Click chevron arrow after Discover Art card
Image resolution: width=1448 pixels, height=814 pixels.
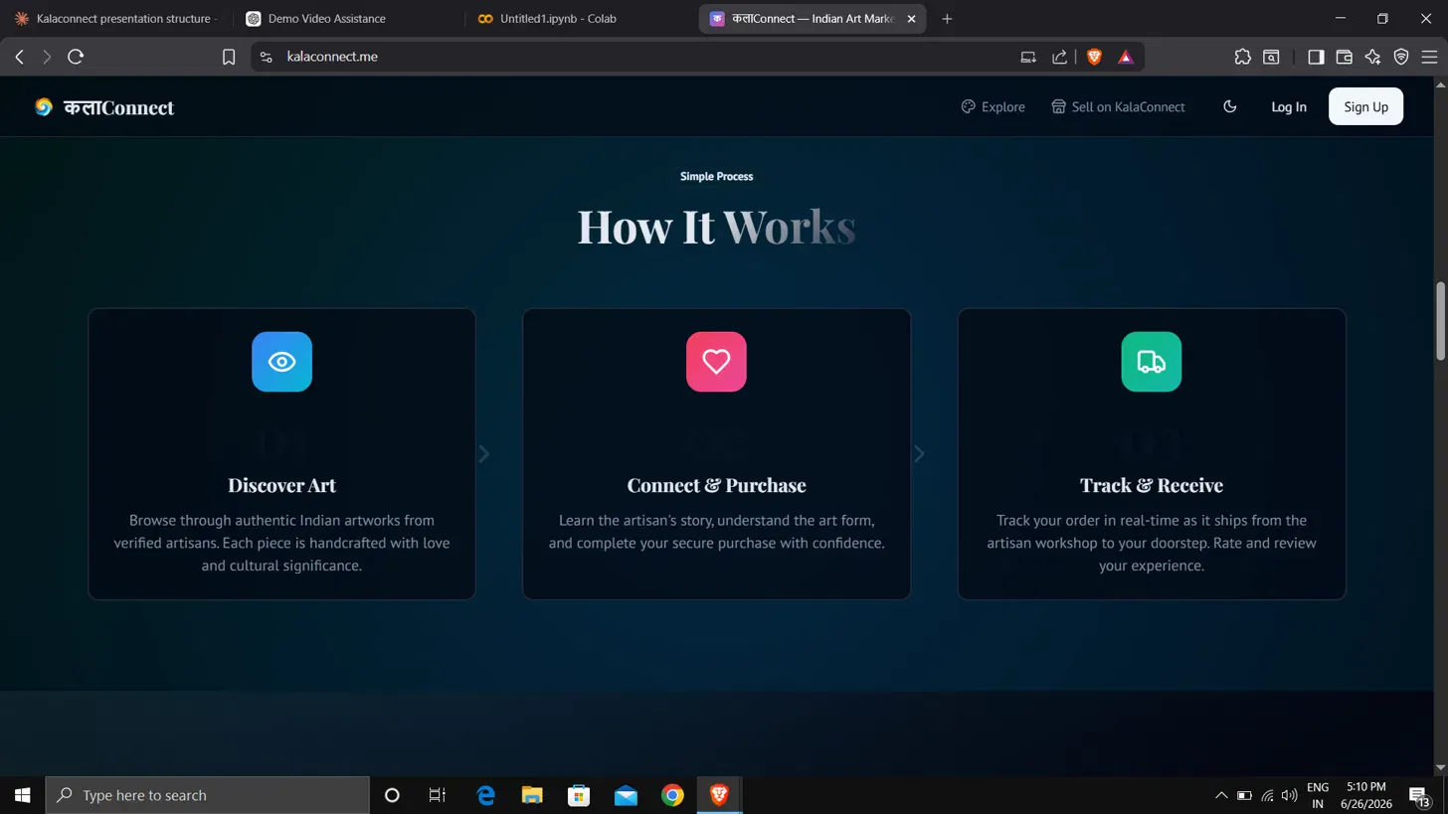[484, 454]
